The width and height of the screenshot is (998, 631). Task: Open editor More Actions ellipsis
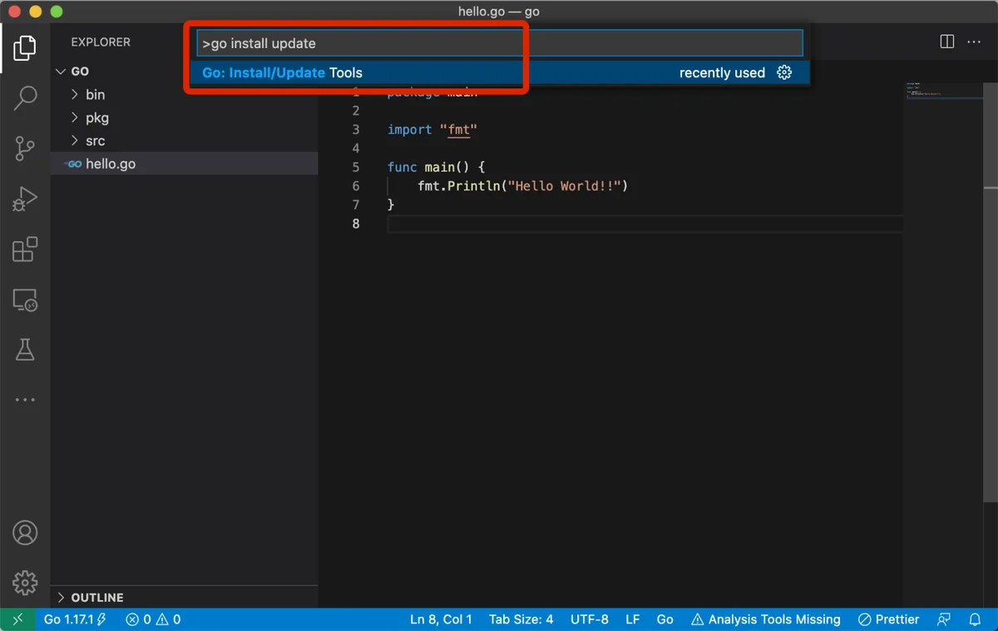974,42
